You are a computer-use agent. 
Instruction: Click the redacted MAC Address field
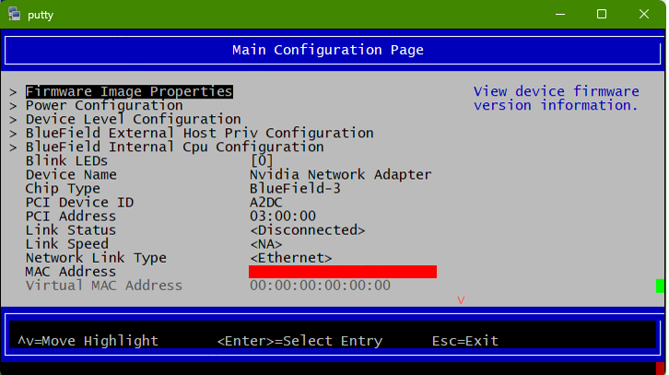342,272
